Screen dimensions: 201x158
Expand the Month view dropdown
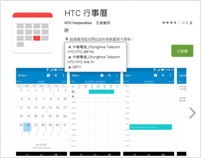(x=23, y=76)
